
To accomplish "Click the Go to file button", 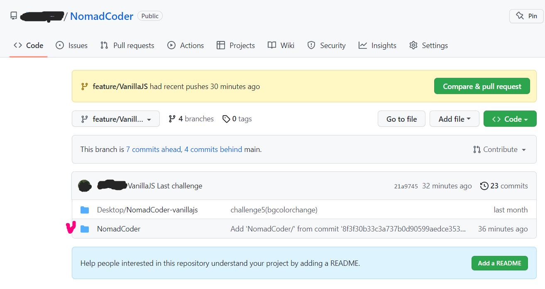I will 401,119.
